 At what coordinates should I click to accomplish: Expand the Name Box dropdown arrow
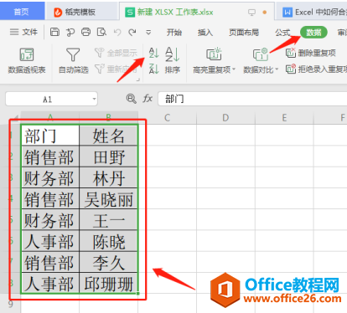94,99
